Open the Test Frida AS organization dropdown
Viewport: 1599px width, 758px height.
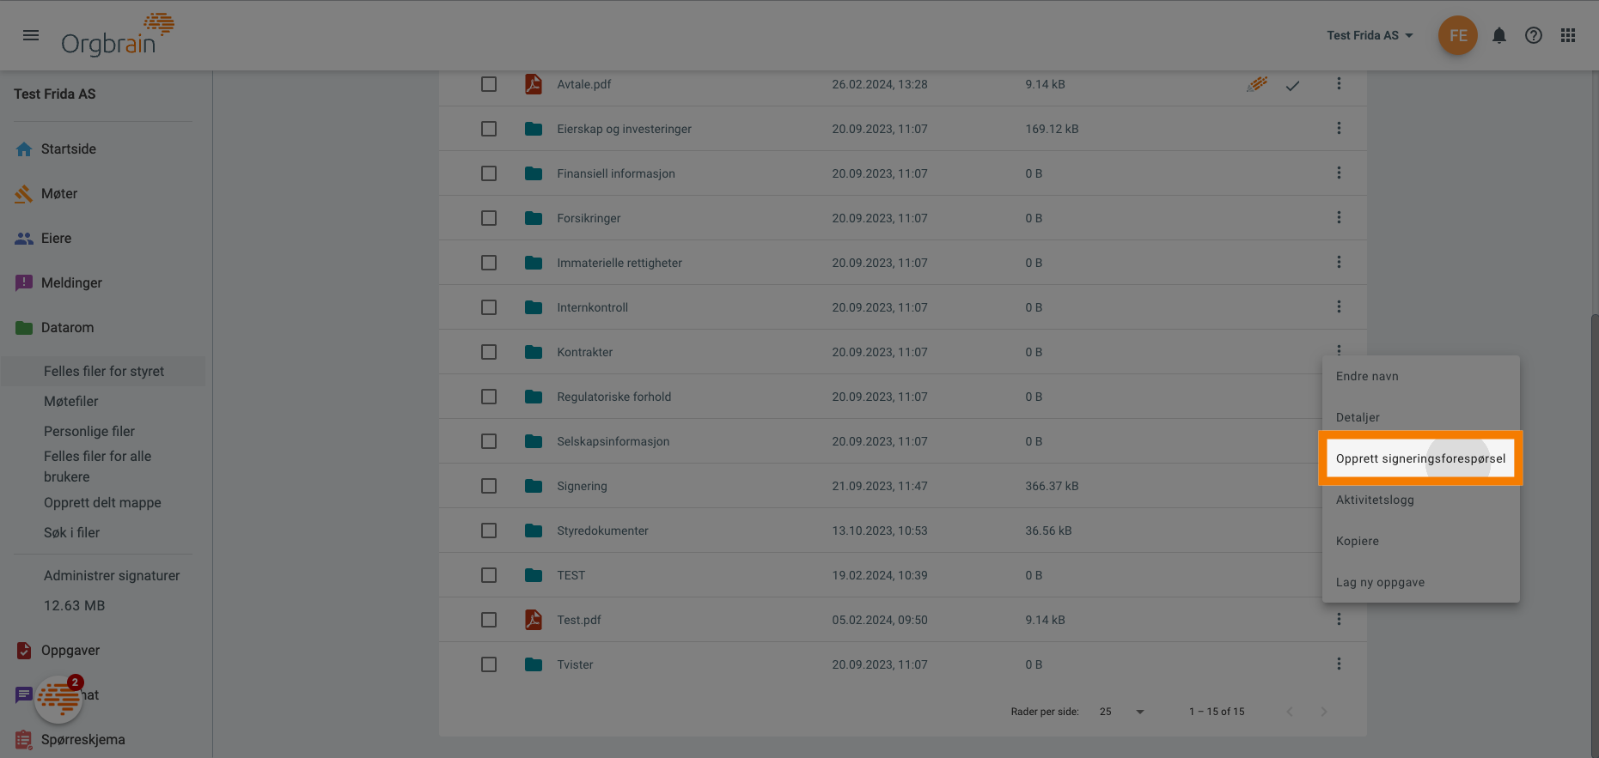pyautogui.click(x=1370, y=35)
